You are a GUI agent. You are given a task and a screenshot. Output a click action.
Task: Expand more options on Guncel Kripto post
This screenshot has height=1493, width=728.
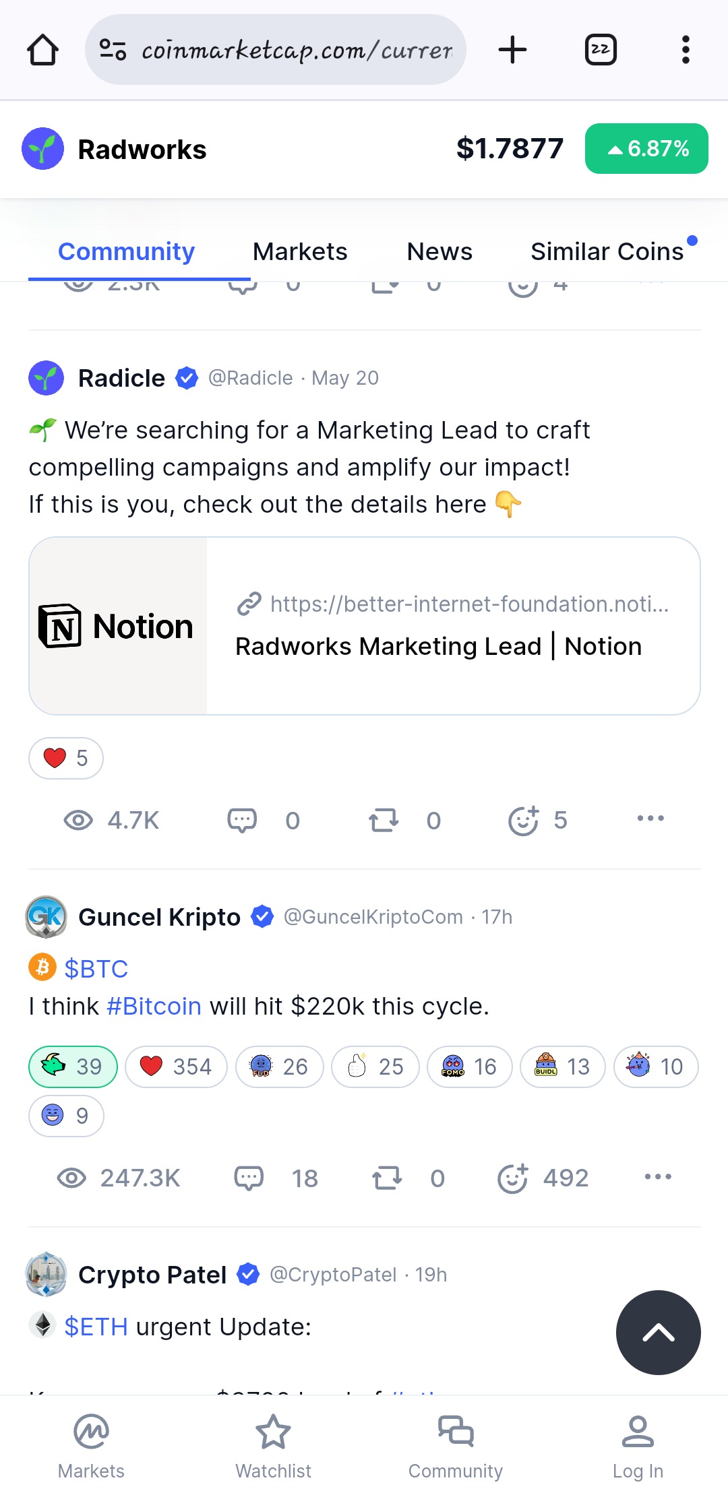(x=658, y=1177)
